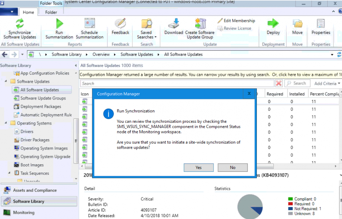Image resolution: width=342 pixels, height=219 pixels.
Task: Select the Software Library workspace button
Action: click(x=39, y=201)
